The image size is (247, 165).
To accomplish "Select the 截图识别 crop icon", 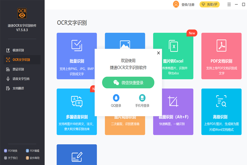I will (173, 101).
